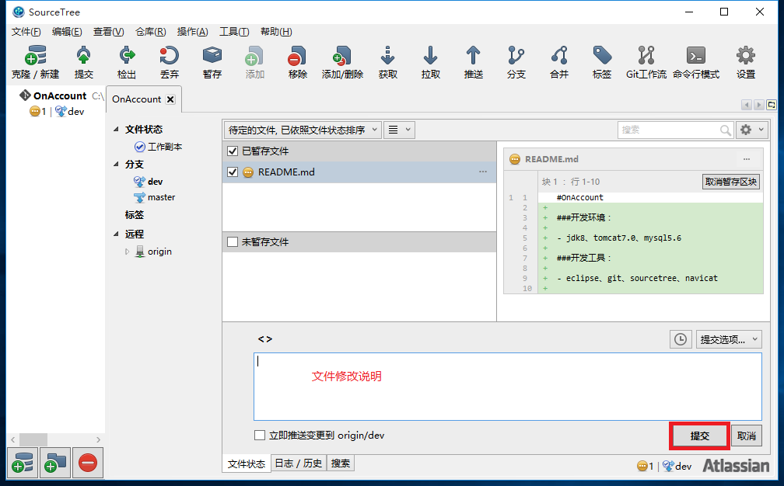Screen dimensions: 784x486
Task: Open the list view mode dropdown
Action: 399,130
